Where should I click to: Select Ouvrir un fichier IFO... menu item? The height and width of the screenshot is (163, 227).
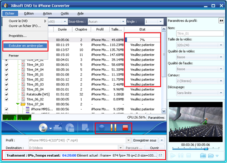(25, 26)
